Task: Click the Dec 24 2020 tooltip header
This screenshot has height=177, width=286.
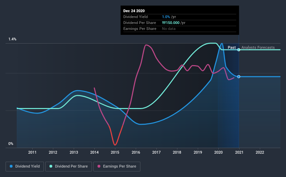Action: point(134,11)
